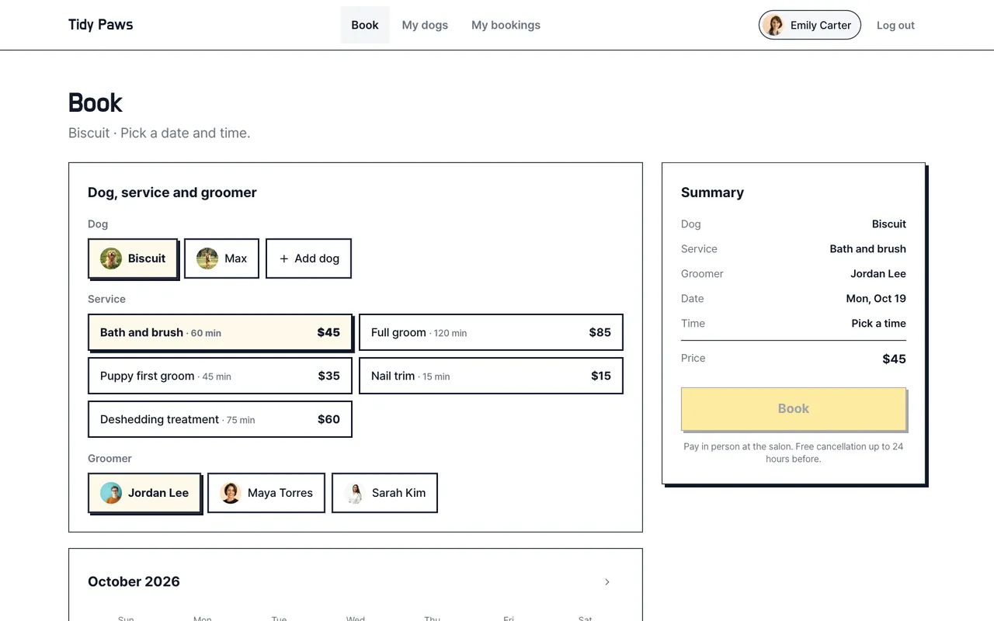
Task: Open the Book tab
Action: tap(365, 25)
